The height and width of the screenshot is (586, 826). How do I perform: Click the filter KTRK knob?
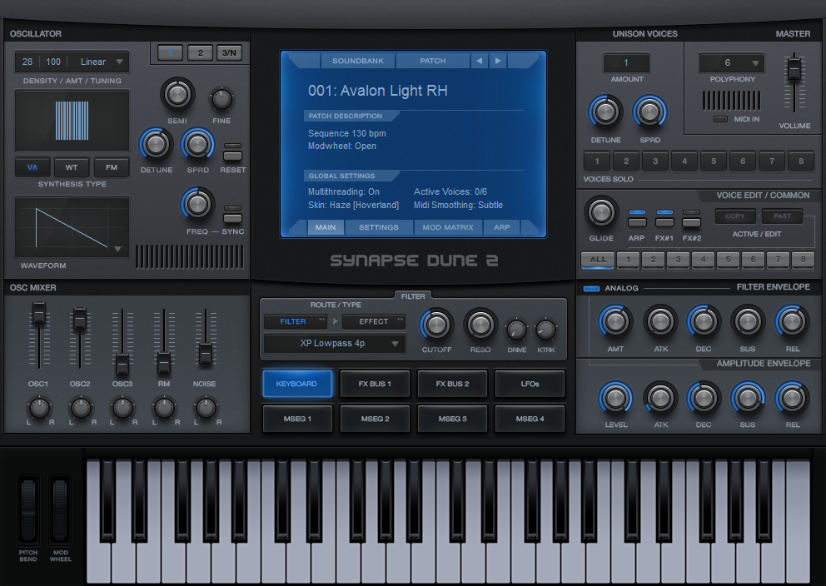[x=545, y=330]
